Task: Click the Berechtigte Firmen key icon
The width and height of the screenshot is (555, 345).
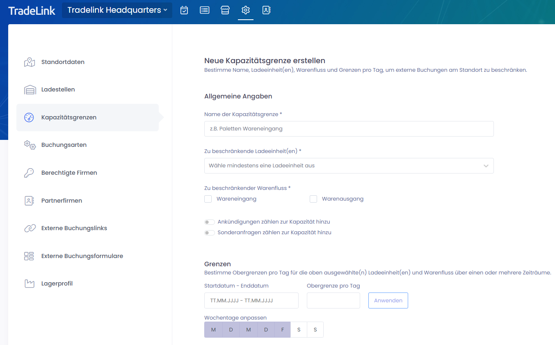Action: pyautogui.click(x=30, y=173)
